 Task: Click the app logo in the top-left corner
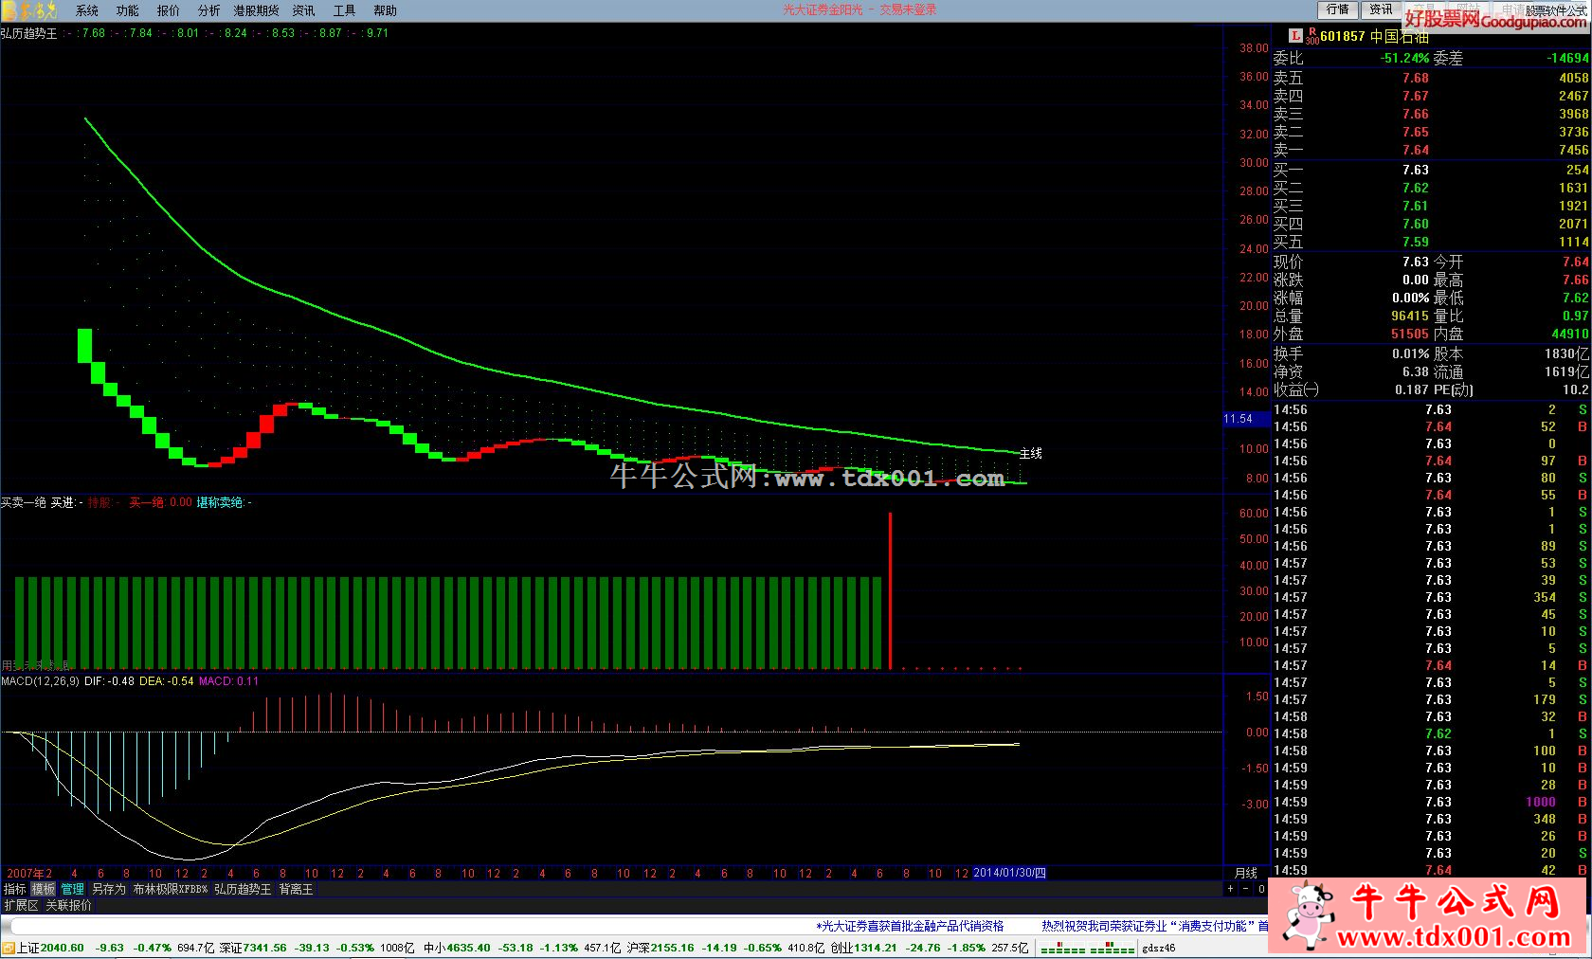point(33,10)
